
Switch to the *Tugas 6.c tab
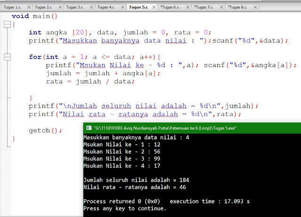170,8
